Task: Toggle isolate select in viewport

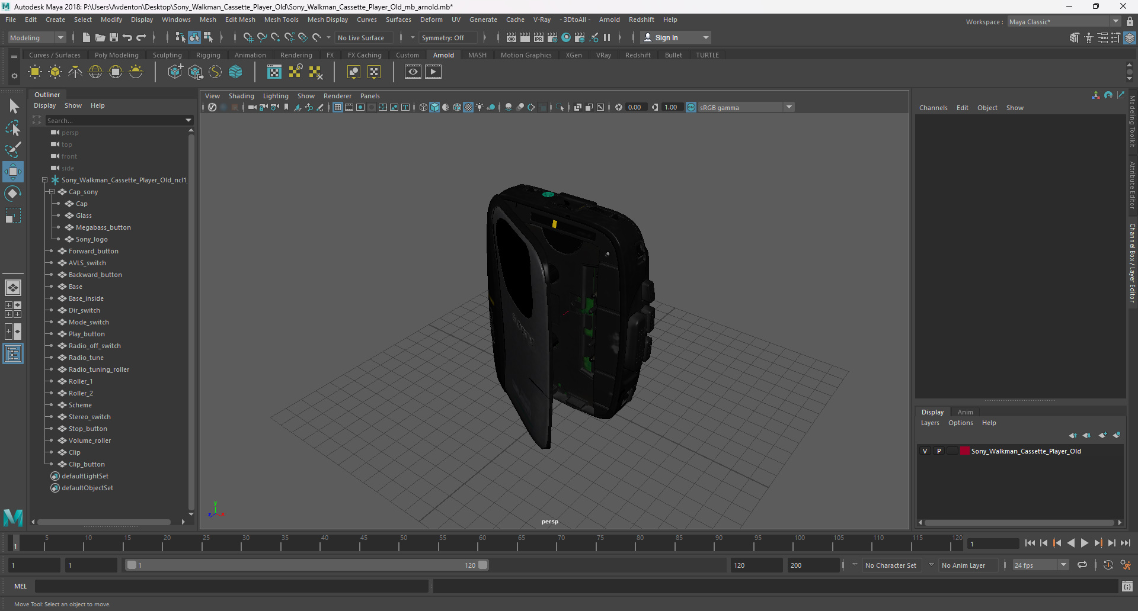Action: pos(560,107)
